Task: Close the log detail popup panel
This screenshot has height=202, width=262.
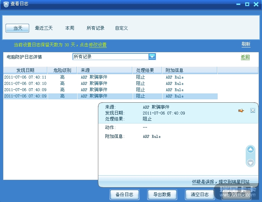Action: 253,110
